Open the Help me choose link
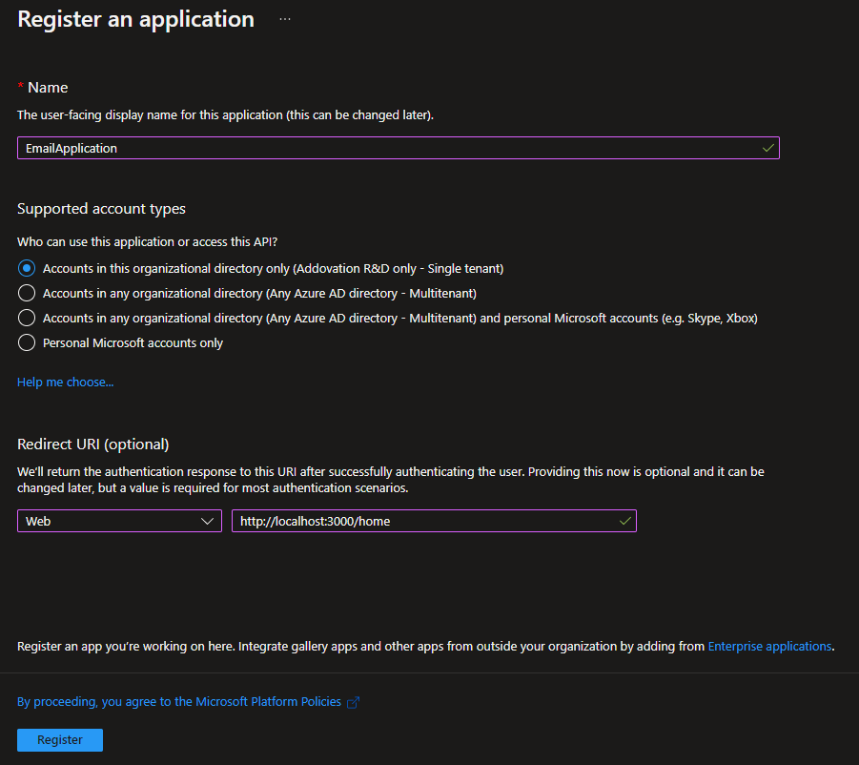The image size is (859, 765). [65, 382]
